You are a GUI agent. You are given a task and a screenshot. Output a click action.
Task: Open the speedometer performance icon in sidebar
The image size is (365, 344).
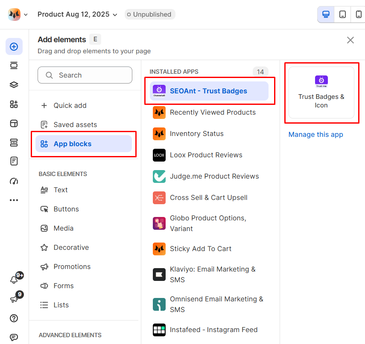[14, 181]
